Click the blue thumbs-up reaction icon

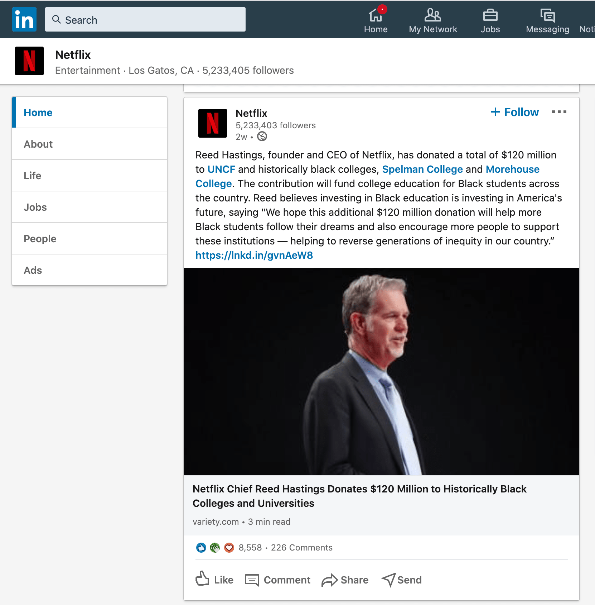201,548
